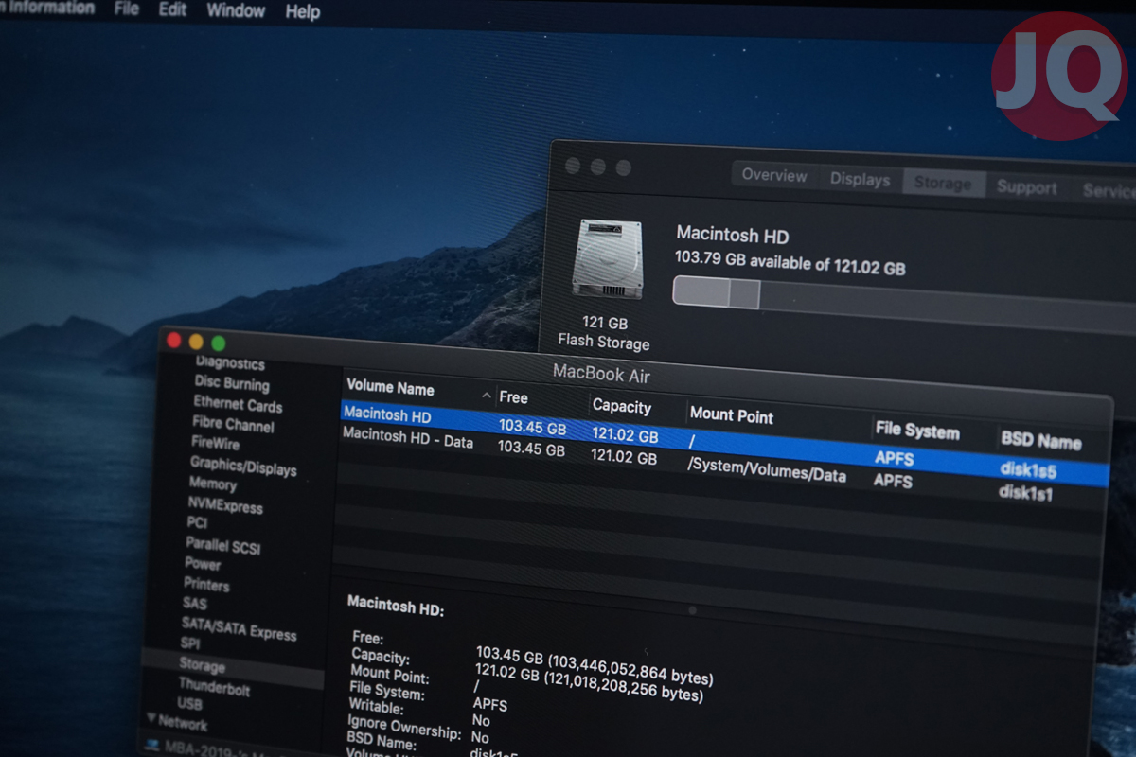The image size is (1136, 757).
Task: Select Disc Burning in the sidebar
Action: (x=232, y=383)
